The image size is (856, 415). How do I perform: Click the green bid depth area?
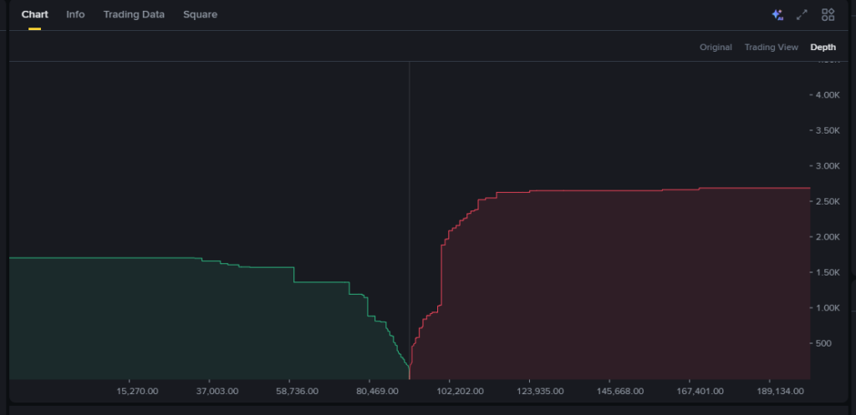click(x=167, y=326)
